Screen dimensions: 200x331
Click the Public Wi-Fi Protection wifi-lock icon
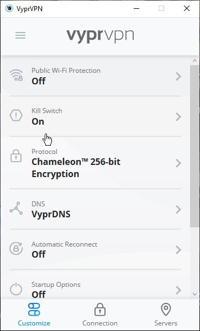click(x=16, y=75)
